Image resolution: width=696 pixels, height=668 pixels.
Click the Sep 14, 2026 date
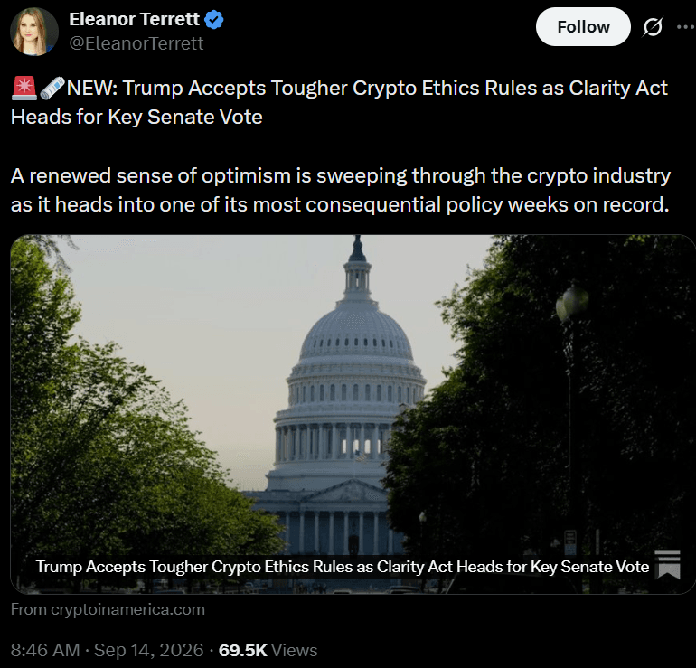pos(149,650)
